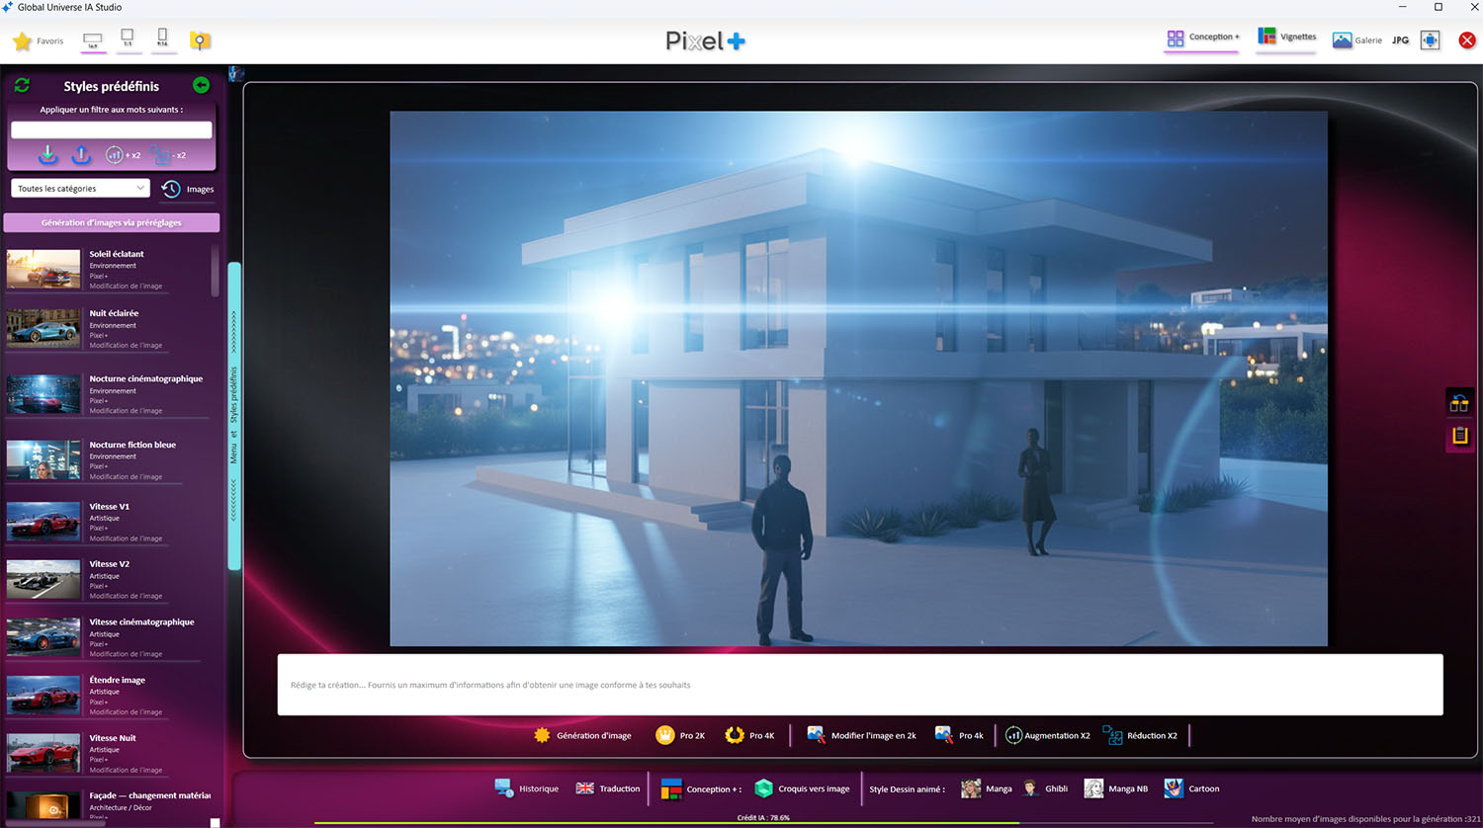This screenshot has height=828, width=1483.
Task: Switch to the Vignettes tab
Action: [x=1286, y=38]
